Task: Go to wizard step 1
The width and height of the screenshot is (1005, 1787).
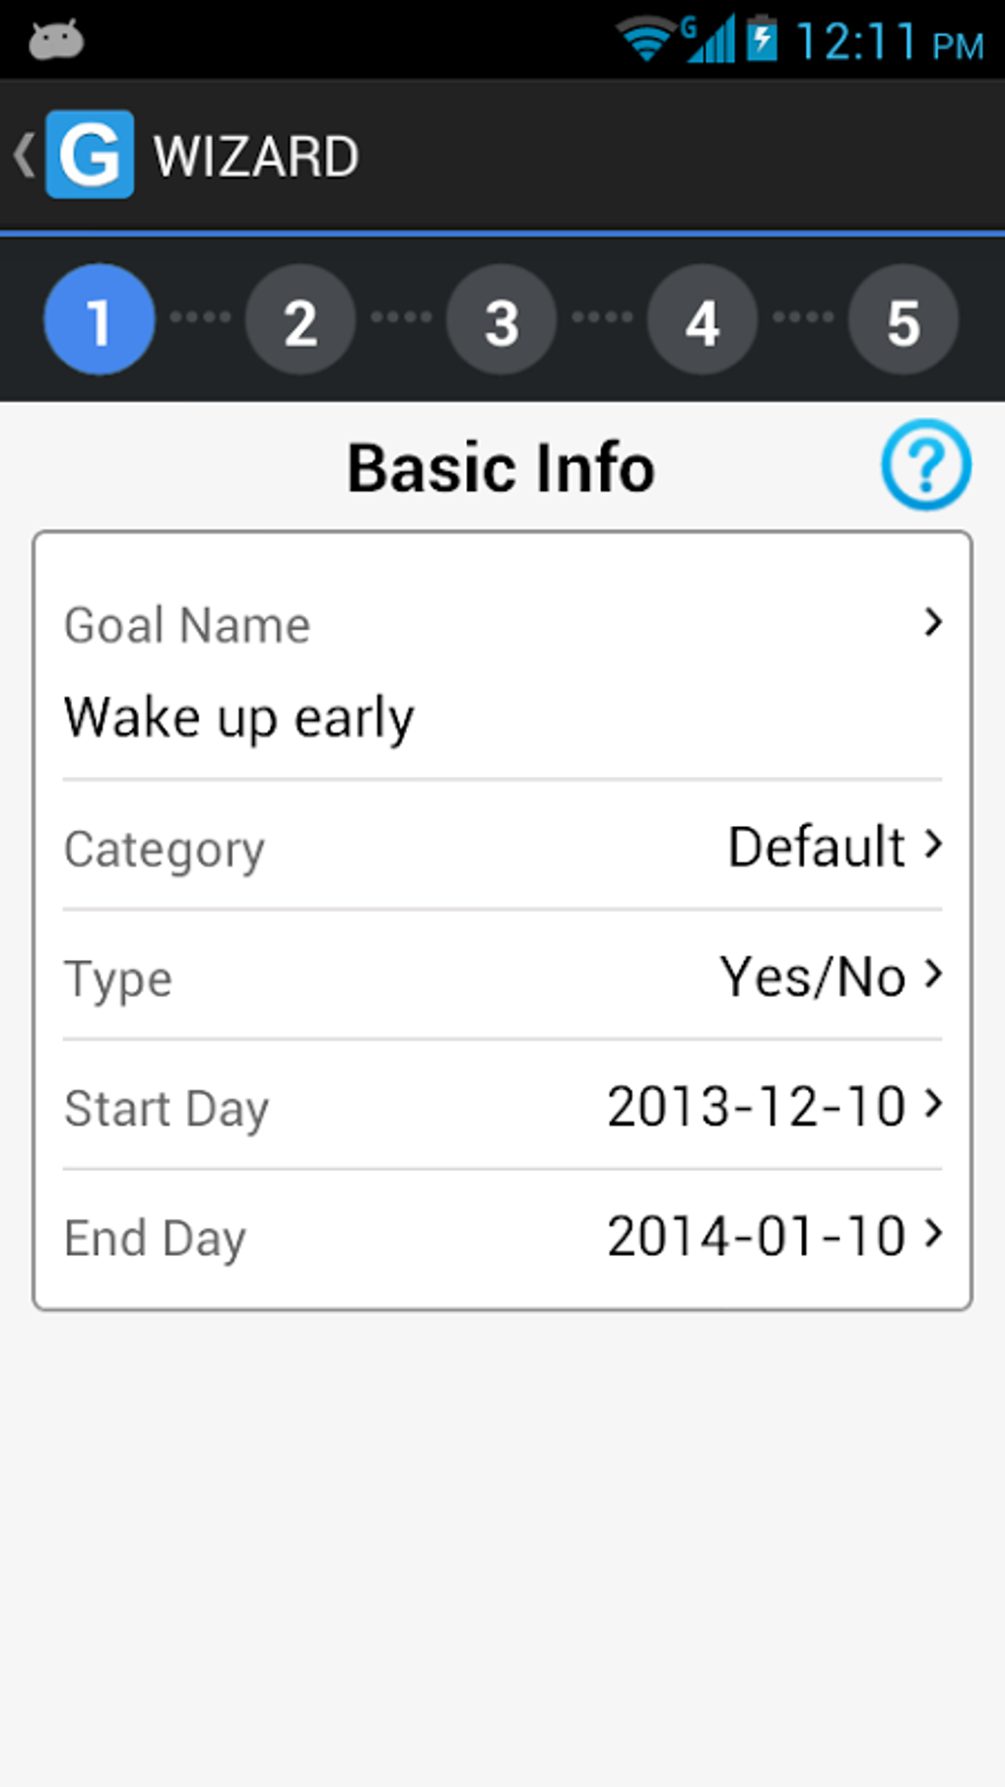Action: 100,319
